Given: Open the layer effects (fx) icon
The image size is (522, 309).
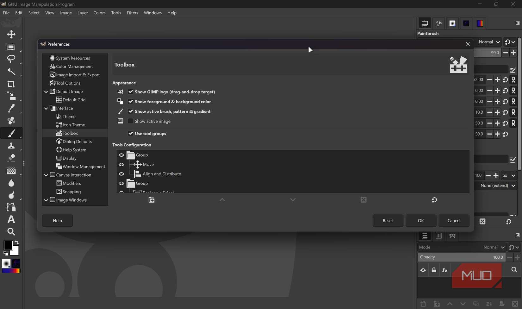Looking at the screenshot, I should coord(445,270).
